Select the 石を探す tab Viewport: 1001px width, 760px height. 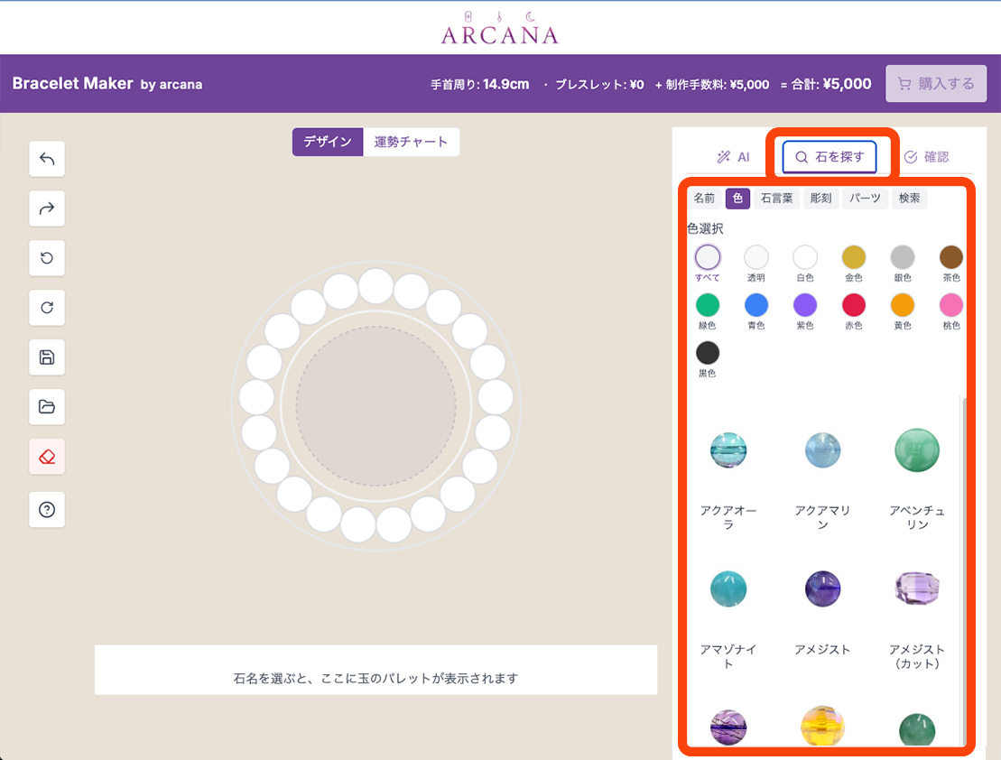[830, 157]
